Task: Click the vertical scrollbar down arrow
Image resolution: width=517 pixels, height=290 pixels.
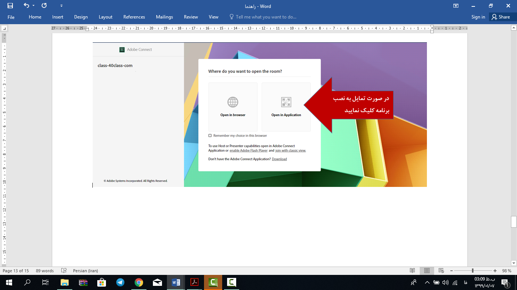Action: click(514, 263)
